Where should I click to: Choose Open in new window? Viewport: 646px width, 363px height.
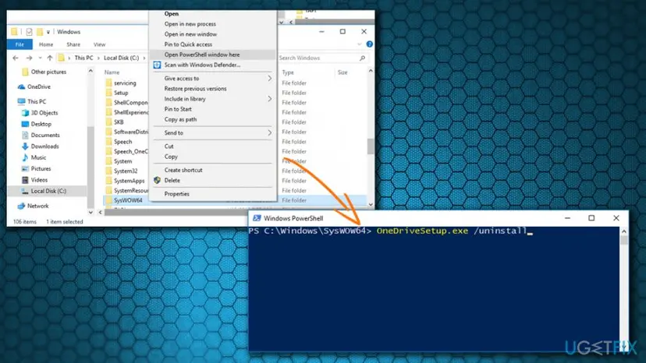[x=190, y=34]
